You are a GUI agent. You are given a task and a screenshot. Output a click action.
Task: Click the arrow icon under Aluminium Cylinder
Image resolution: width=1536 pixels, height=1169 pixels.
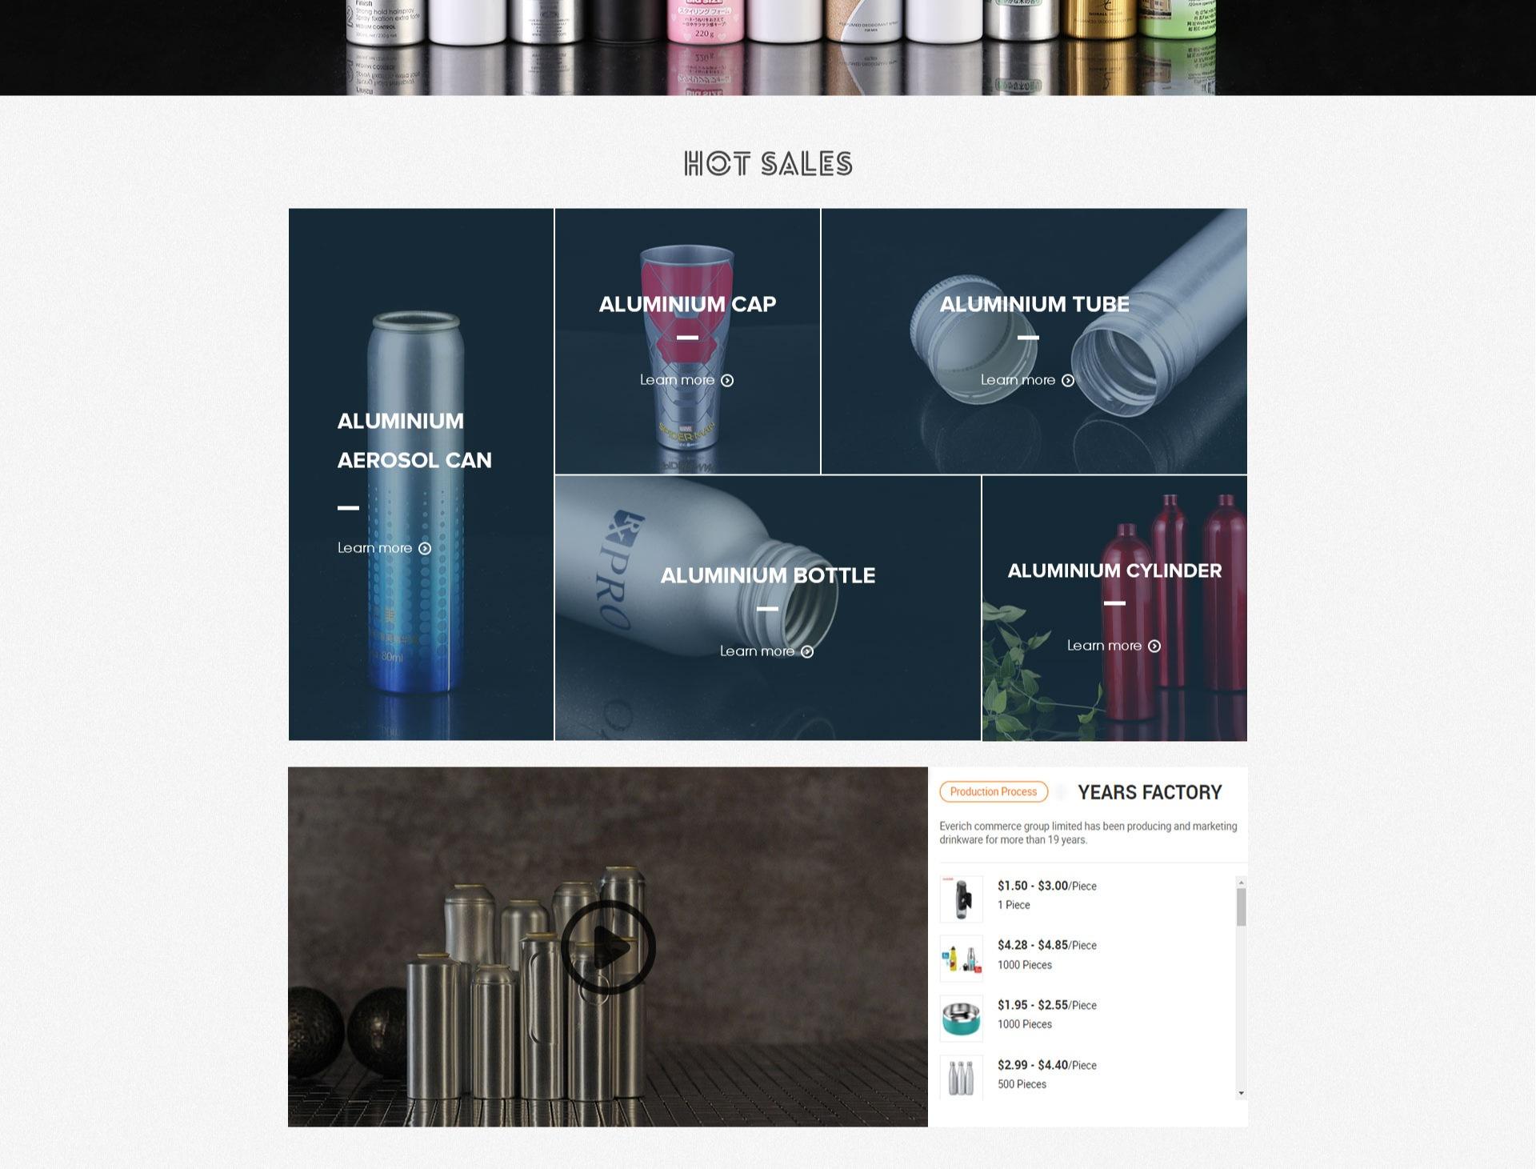coord(1154,647)
